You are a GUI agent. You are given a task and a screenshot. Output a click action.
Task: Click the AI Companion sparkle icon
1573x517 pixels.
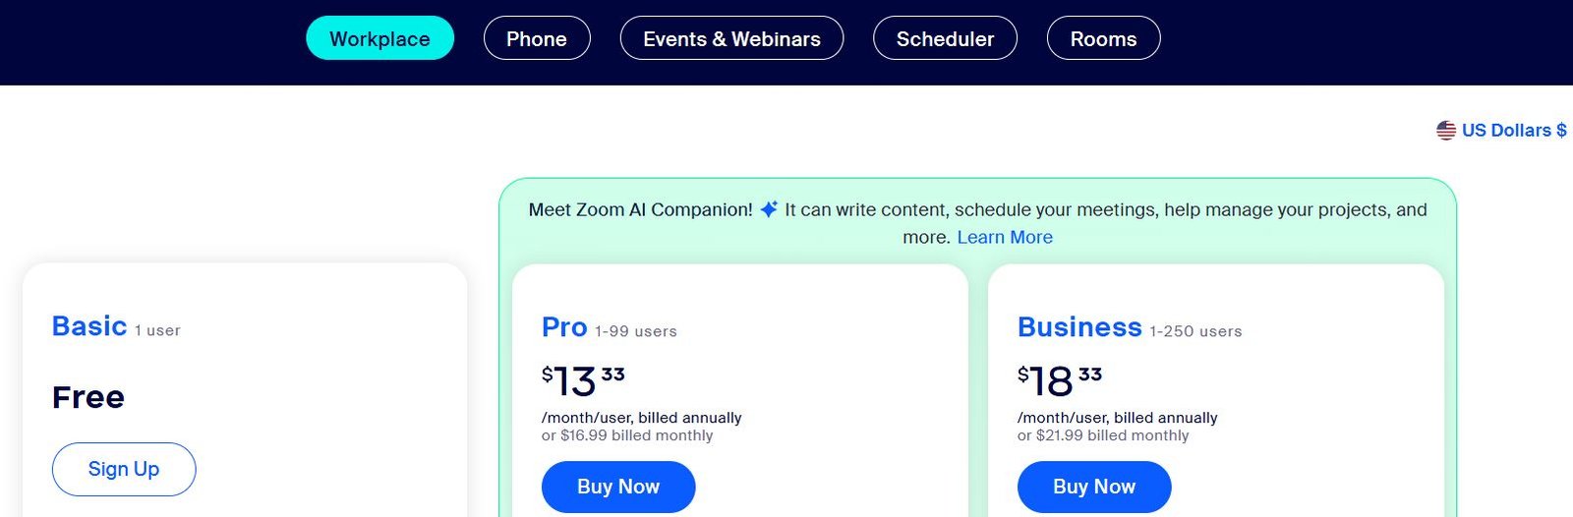click(x=769, y=208)
